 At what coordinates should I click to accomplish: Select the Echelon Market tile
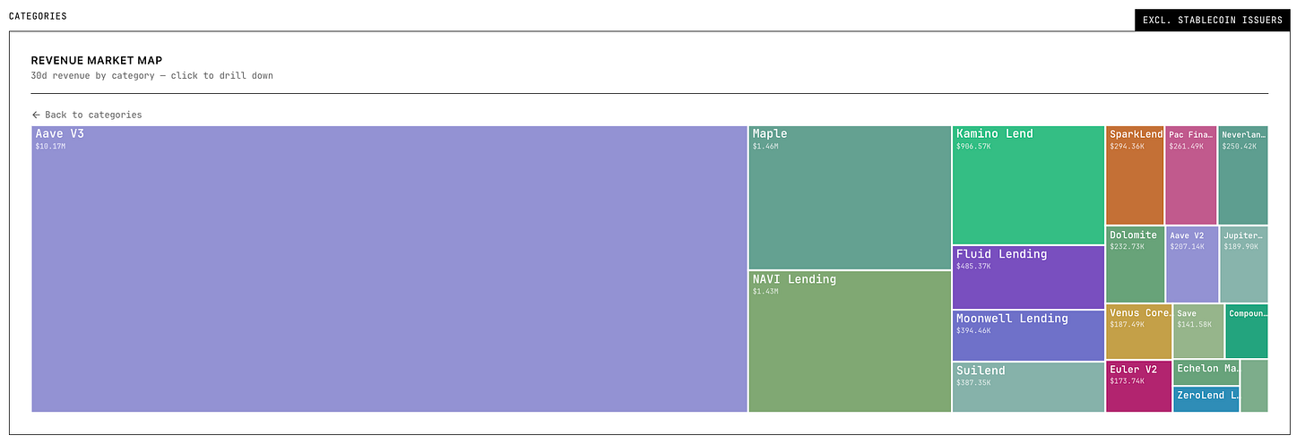point(1206,372)
